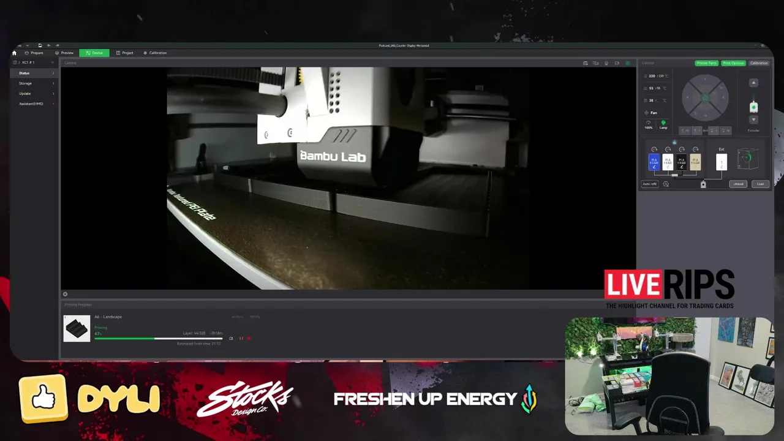
Task: Click extruder down arrow
Action: tap(753, 119)
